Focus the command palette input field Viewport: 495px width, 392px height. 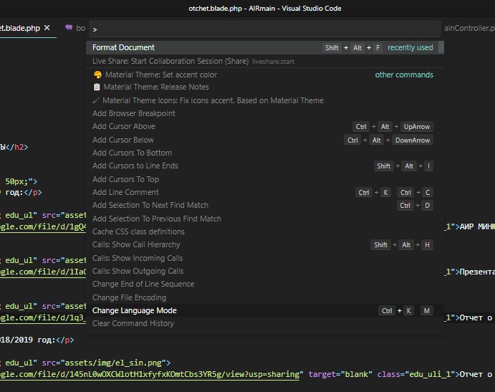[x=264, y=29]
